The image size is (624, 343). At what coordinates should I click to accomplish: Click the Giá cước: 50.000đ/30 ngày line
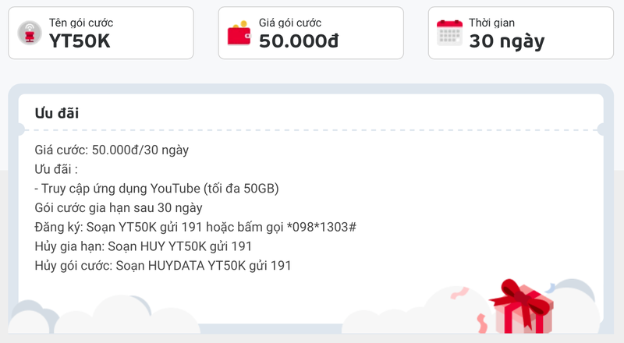112,150
